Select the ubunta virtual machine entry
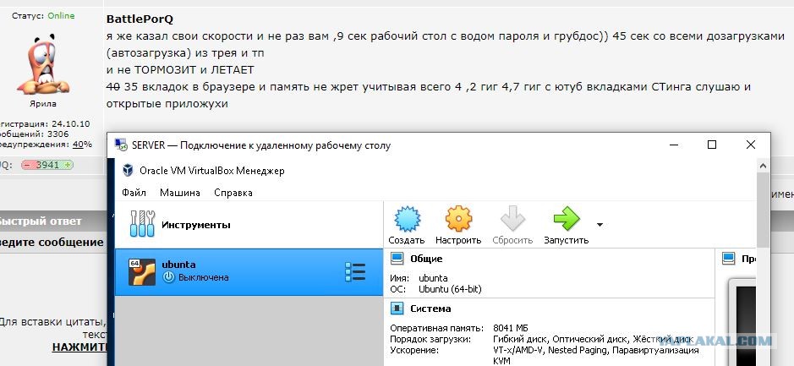The height and width of the screenshot is (366, 794). tap(249, 272)
